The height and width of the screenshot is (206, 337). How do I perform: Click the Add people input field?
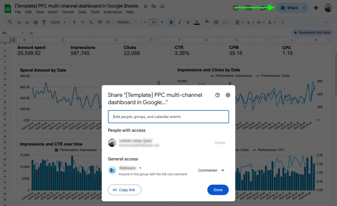[x=168, y=117]
